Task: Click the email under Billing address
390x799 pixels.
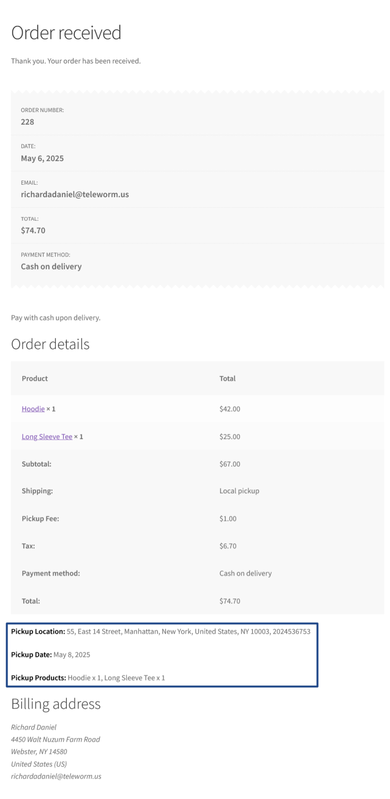Action: (56, 776)
